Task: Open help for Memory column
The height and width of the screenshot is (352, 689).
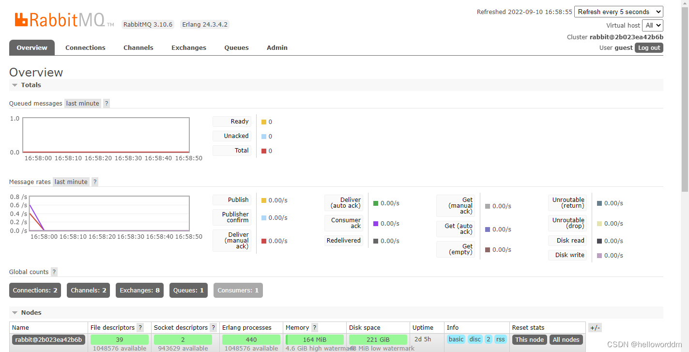Action: (x=315, y=327)
